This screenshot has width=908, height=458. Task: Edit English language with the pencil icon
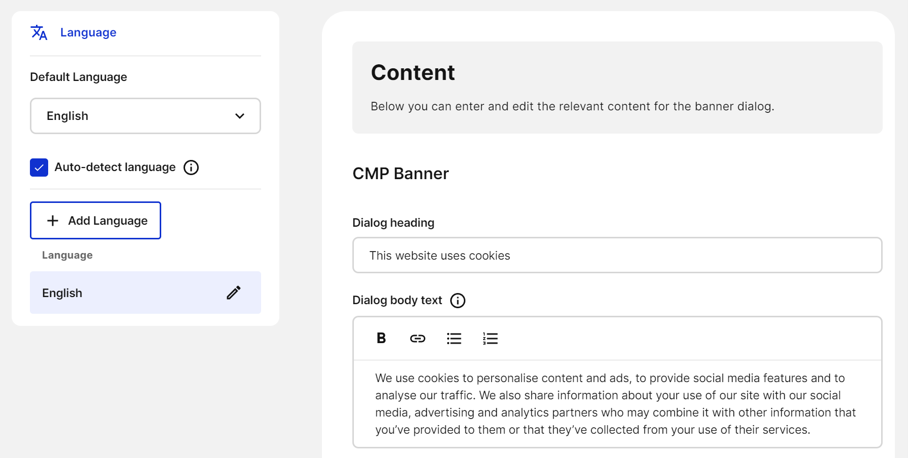[234, 293]
